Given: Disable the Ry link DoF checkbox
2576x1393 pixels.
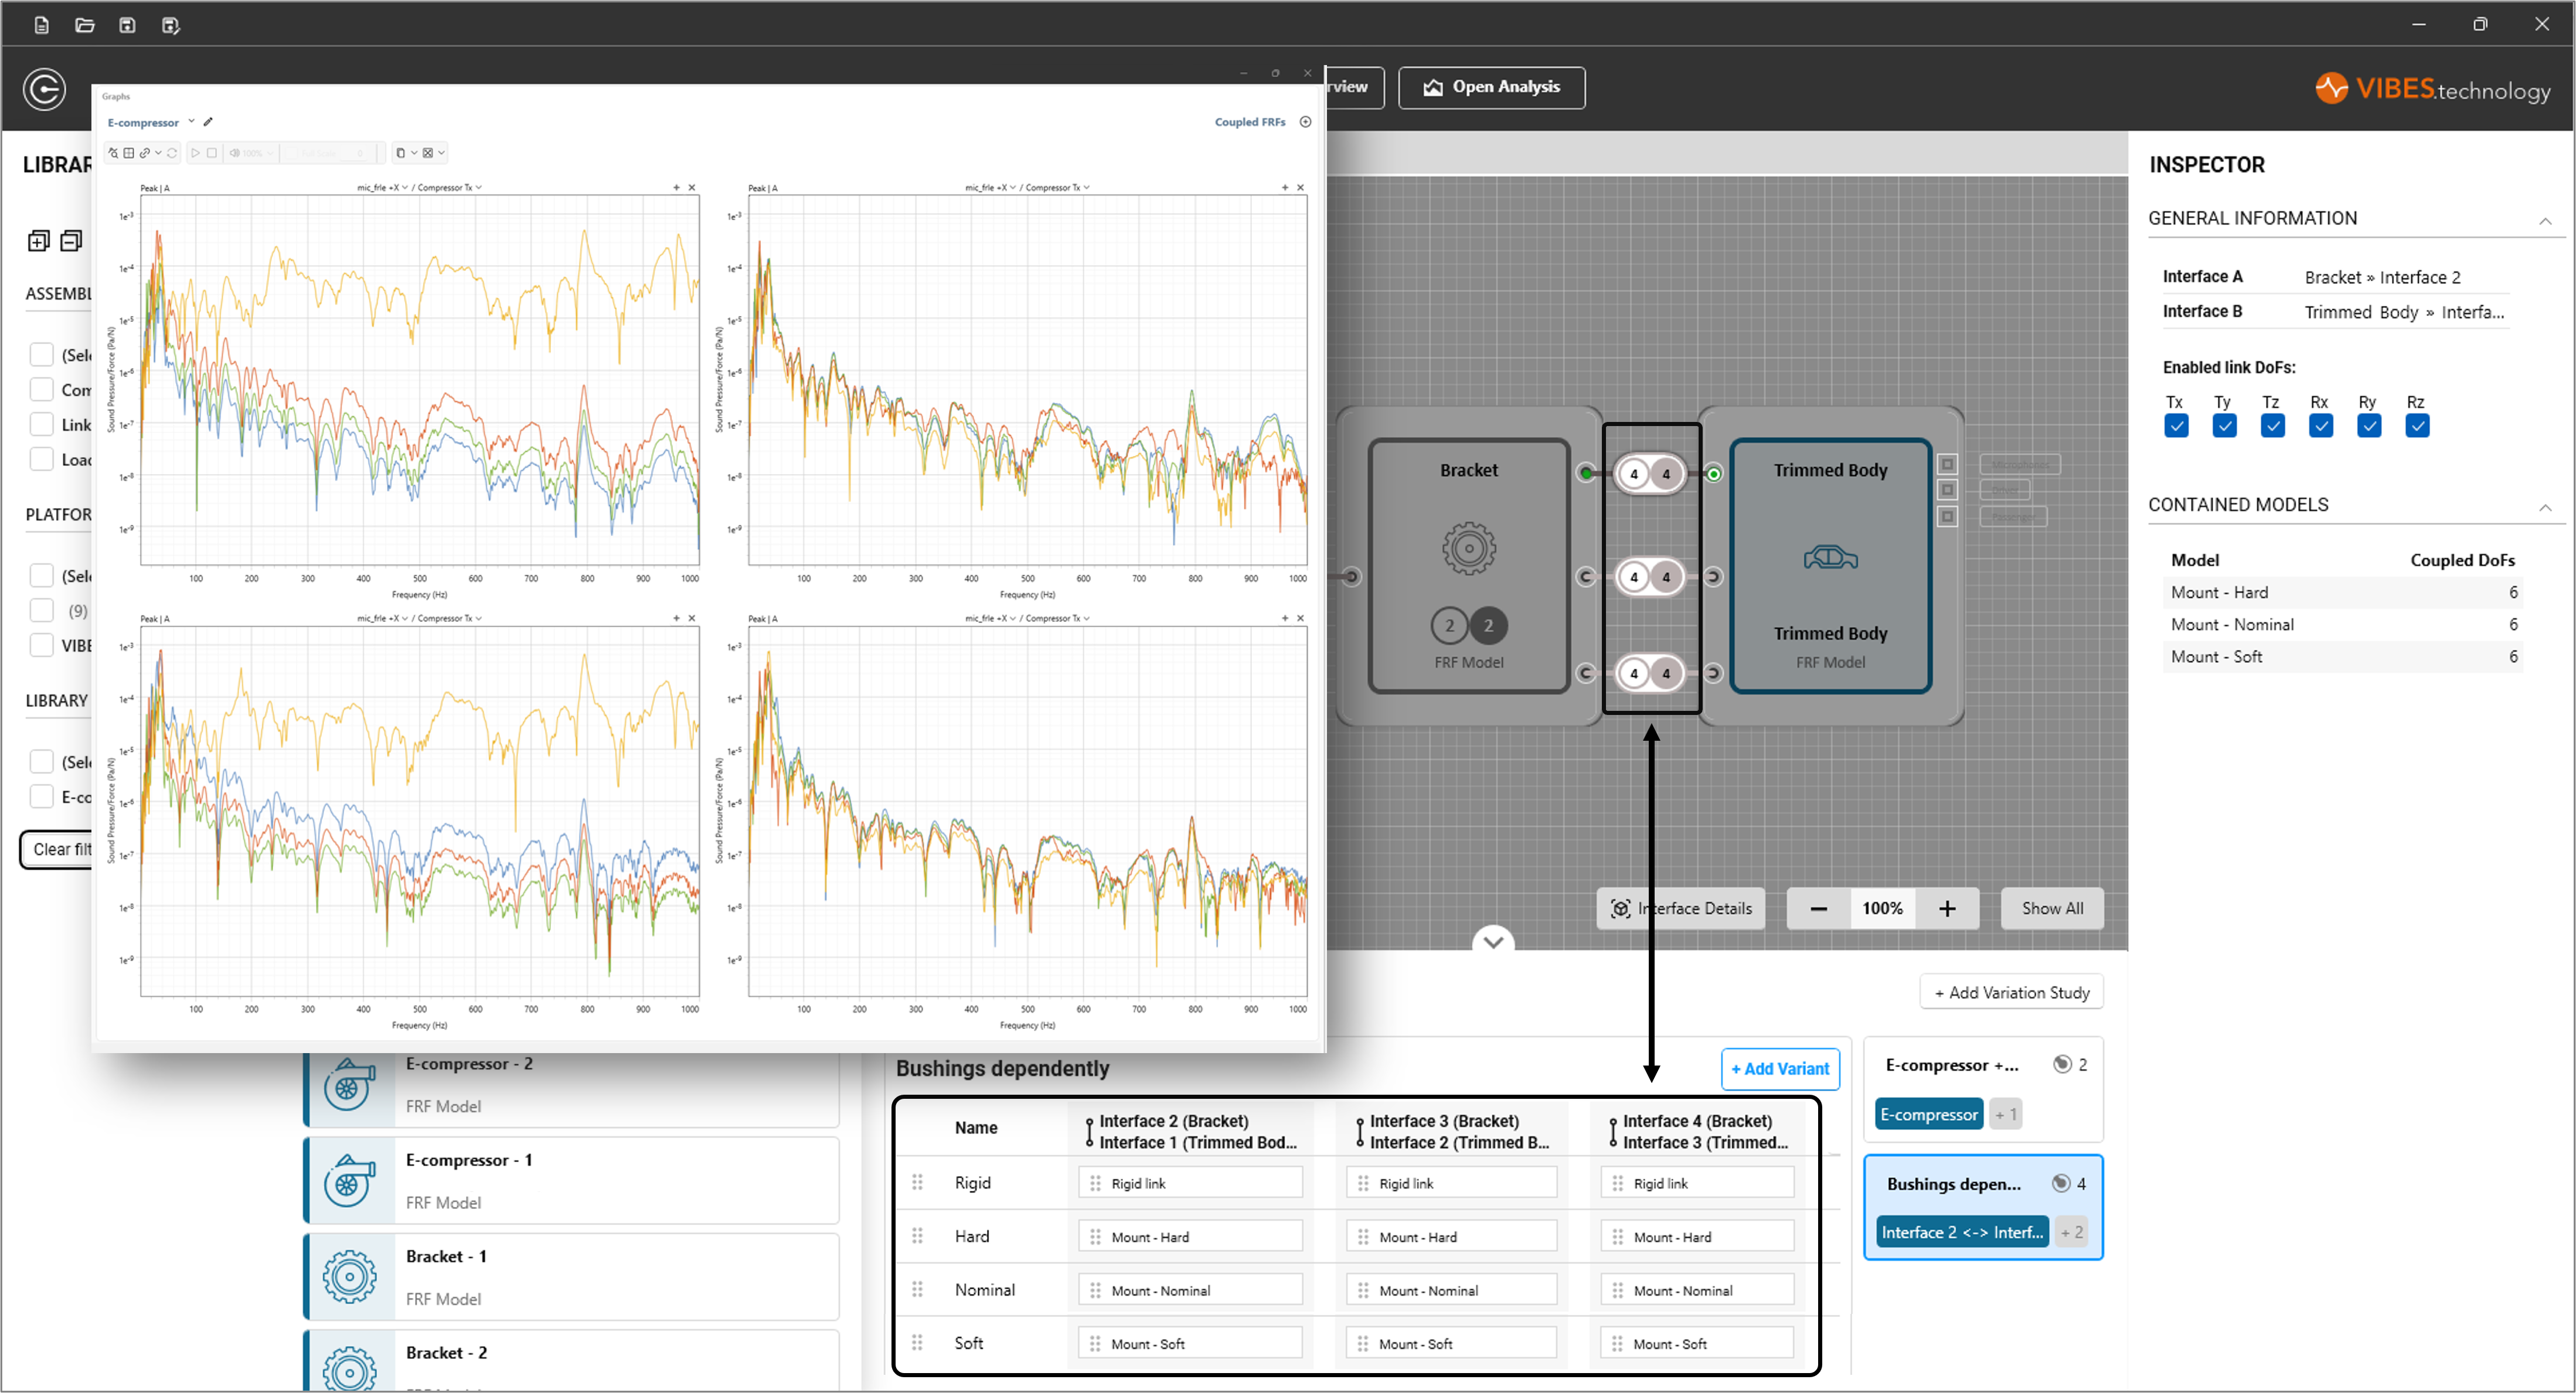Looking at the screenshot, I should (x=2369, y=426).
